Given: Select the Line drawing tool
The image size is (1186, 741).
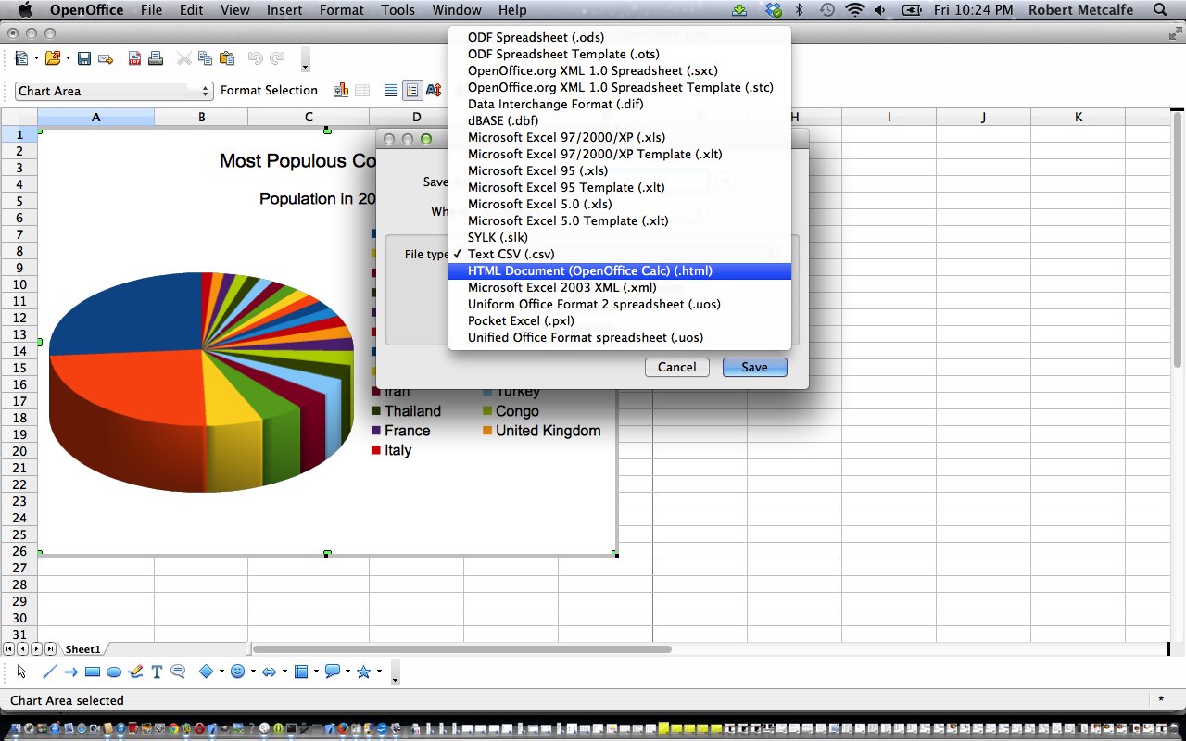Looking at the screenshot, I should [x=50, y=672].
